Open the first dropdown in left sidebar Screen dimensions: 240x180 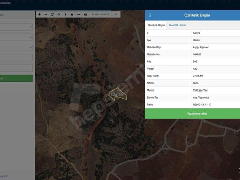(16, 27)
